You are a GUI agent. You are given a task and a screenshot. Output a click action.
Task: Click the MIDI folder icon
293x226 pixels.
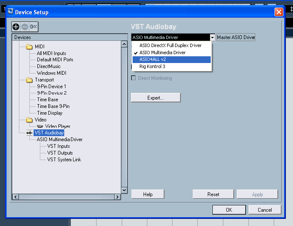[x=29, y=47]
